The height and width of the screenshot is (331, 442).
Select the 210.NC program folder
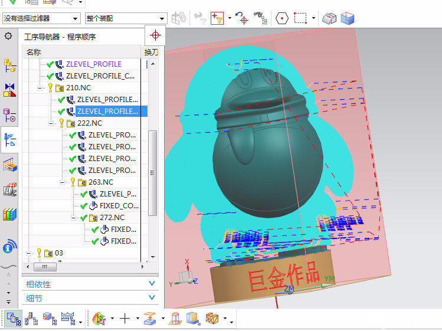(78, 88)
